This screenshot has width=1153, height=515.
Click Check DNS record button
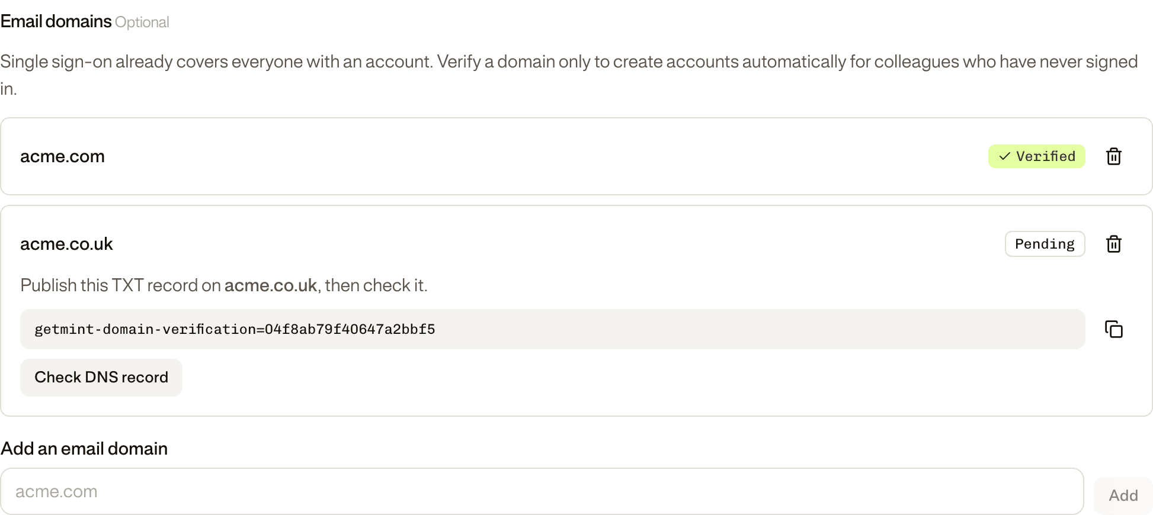click(101, 377)
